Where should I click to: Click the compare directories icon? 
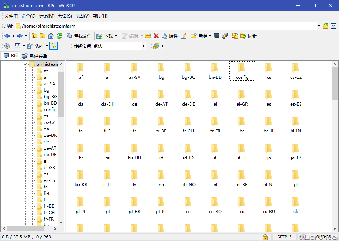pyautogui.click(x=235, y=36)
